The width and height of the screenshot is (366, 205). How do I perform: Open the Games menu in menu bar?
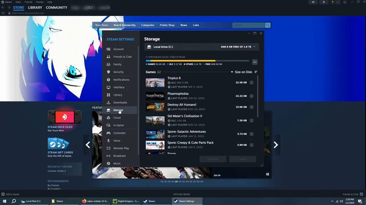[x=39, y=2]
